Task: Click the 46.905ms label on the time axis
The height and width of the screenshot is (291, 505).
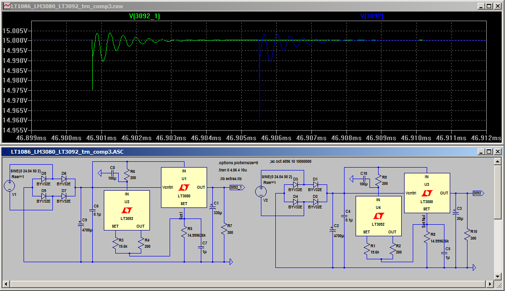Action: [241, 138]
